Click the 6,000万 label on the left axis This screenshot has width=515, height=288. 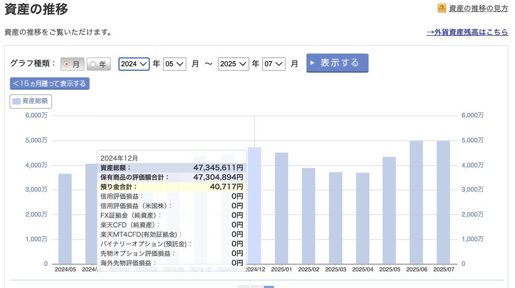(x=36, y=116)
